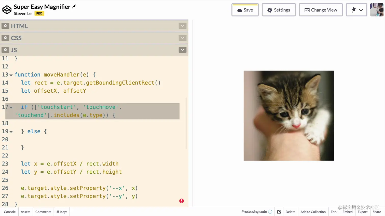Click the JS editor vertical scrollbar
Viewport: 385px width, 216px height.
(186, 124)
